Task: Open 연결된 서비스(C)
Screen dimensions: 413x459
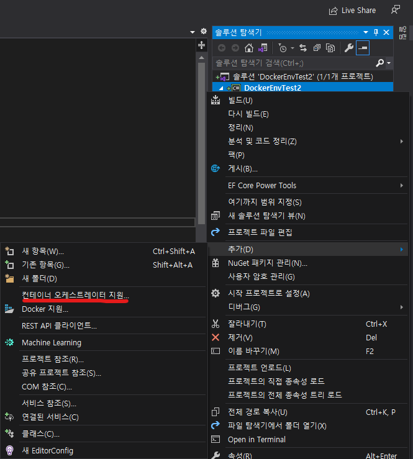Action: tap(103, 417)
